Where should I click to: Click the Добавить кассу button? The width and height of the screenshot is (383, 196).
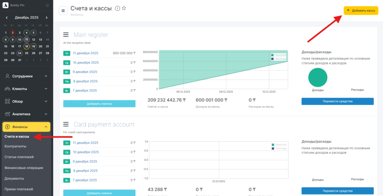(x=361, y=10)
